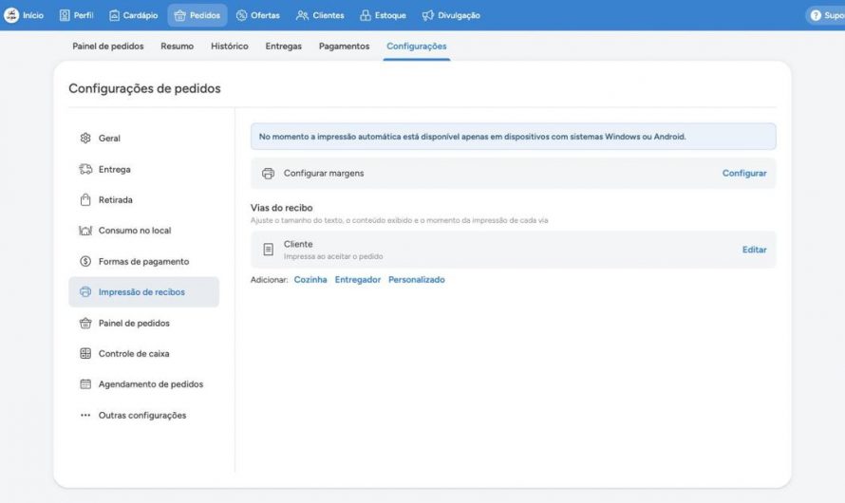
Task: Click the Formas de pagamento dollar icon
Action: [x=85, y=261]
